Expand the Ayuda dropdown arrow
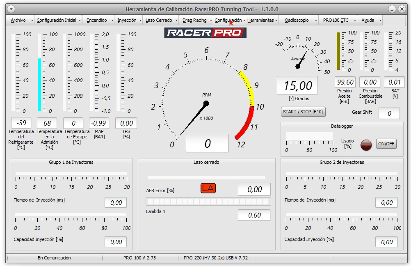Image resolution: width=411 pixels, height=266 pixels. [380, 21]
